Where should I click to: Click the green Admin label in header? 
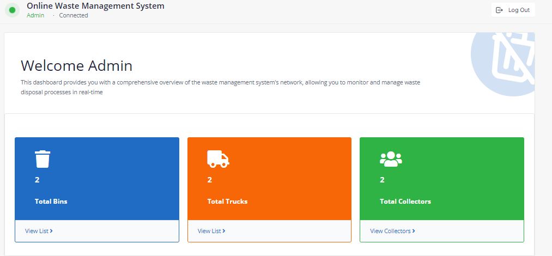pyautogui.click(x=35, y=15)
